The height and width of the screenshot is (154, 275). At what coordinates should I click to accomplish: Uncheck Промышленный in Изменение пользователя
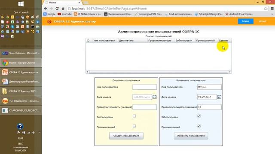pyautogui.click(x=199, y=126)
